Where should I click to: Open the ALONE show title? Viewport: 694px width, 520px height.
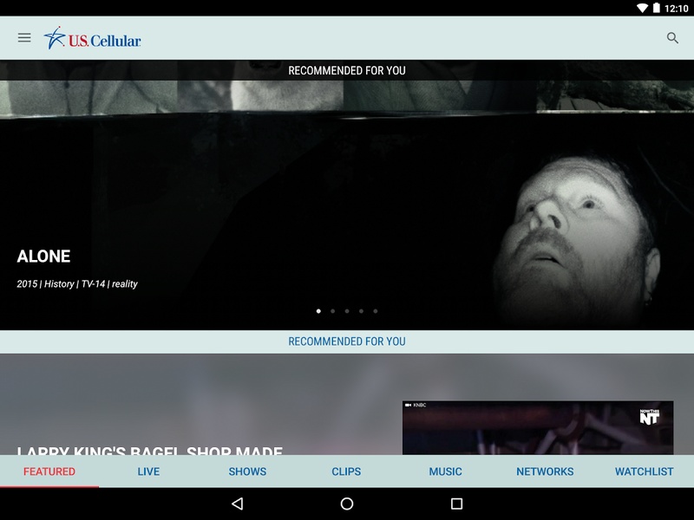pos(44,257)
